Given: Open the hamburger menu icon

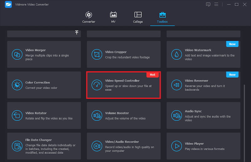Looking at the screenshot, I should click(216, 4).
